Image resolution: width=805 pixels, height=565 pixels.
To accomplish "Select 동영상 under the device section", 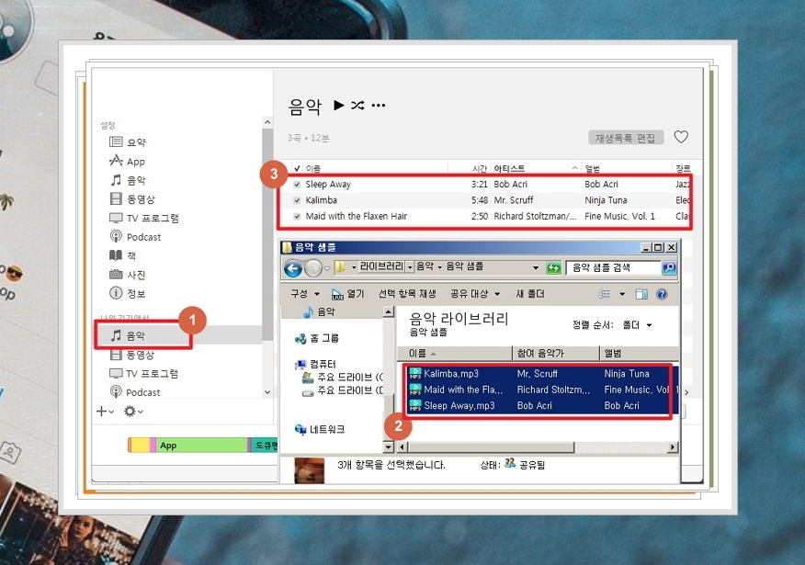I will 132,355.
